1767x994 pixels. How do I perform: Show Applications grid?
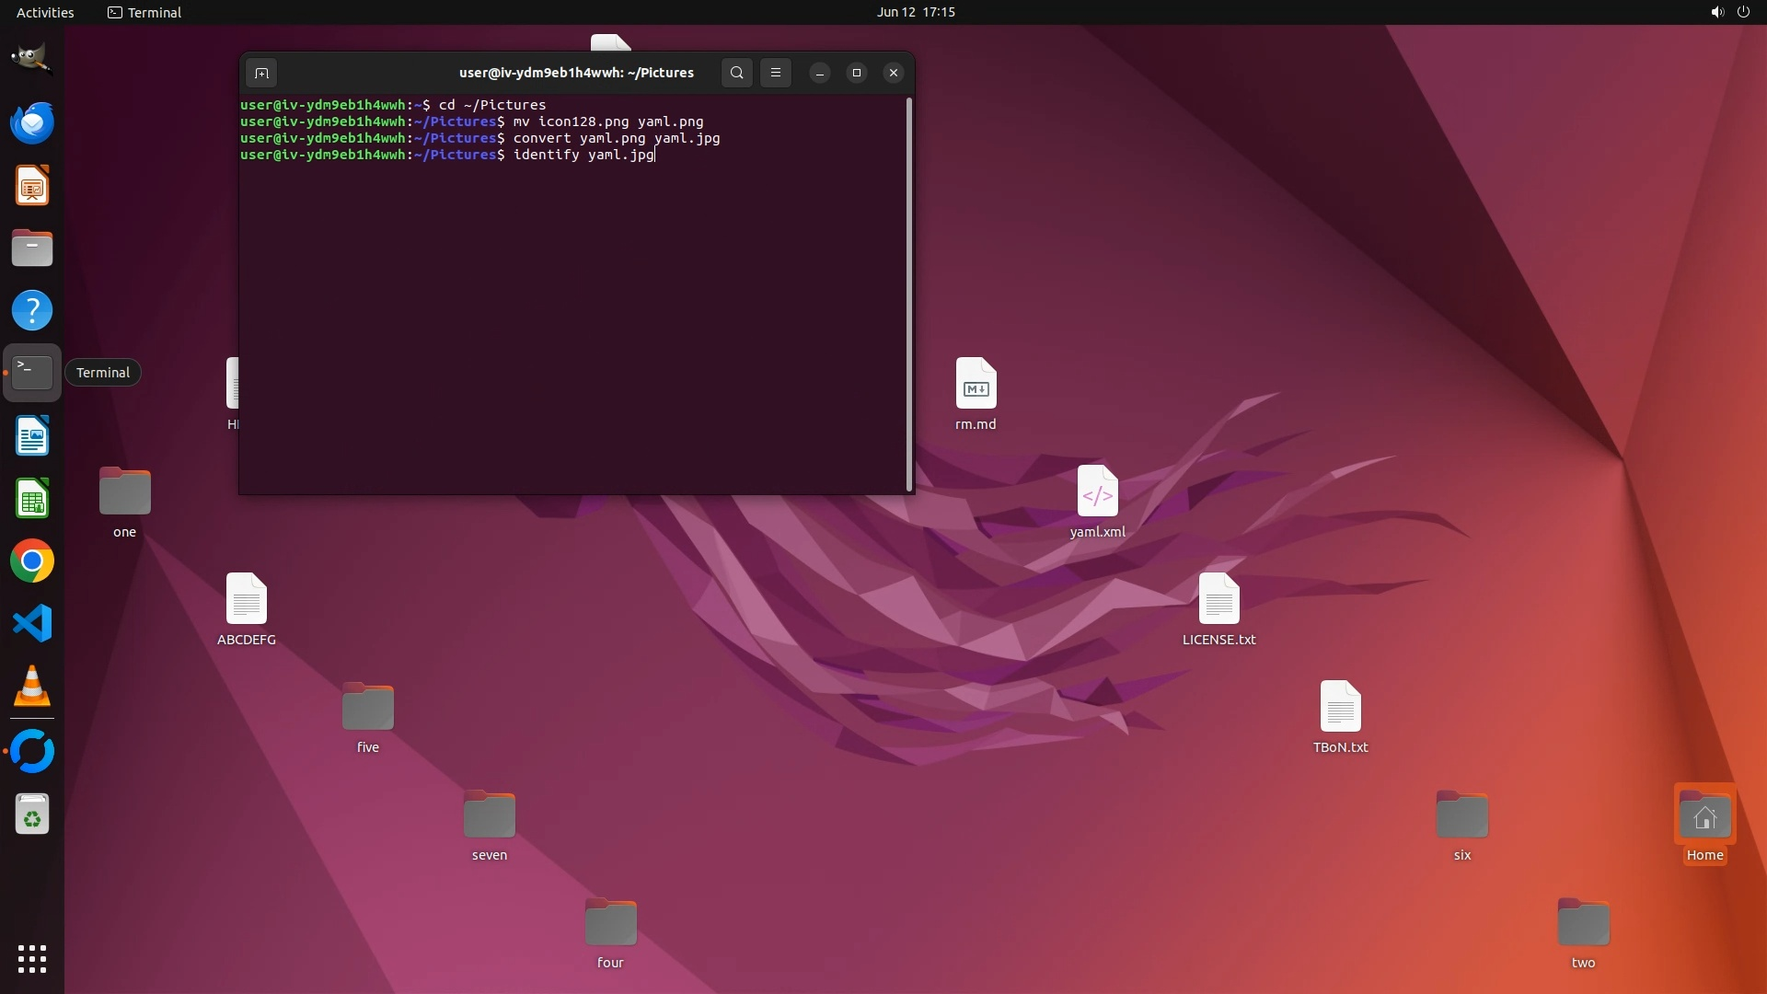coord(31,959)
